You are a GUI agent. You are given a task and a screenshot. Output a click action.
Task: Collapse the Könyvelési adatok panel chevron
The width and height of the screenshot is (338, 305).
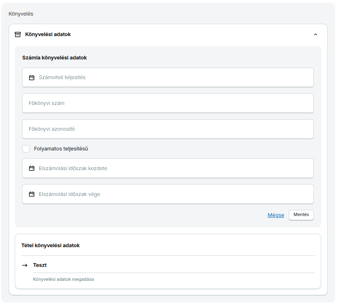315,34
